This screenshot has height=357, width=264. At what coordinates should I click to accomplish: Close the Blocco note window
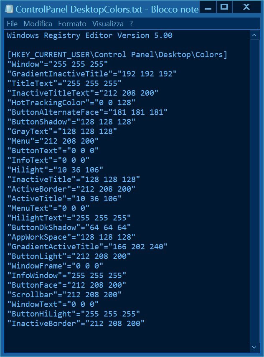click(247, 7)
